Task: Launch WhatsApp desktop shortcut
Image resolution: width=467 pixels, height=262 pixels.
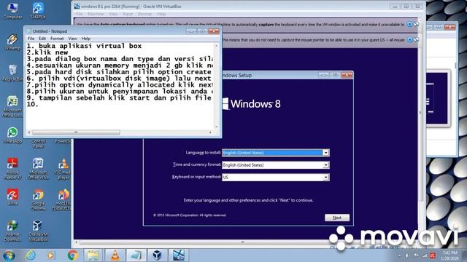Action: coord(12,135)
